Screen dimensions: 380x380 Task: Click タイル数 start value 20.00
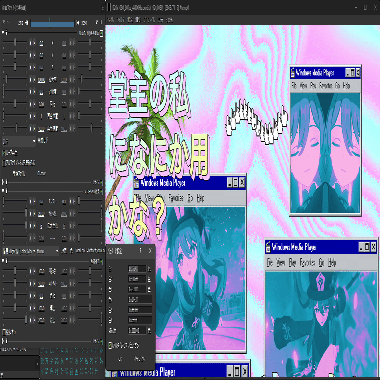tap(41, 214)
